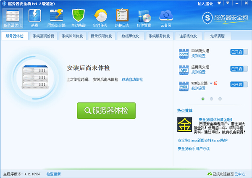Minimize the 服务器安全狗 window
This screenshot has width=252, height=178.
237,3
